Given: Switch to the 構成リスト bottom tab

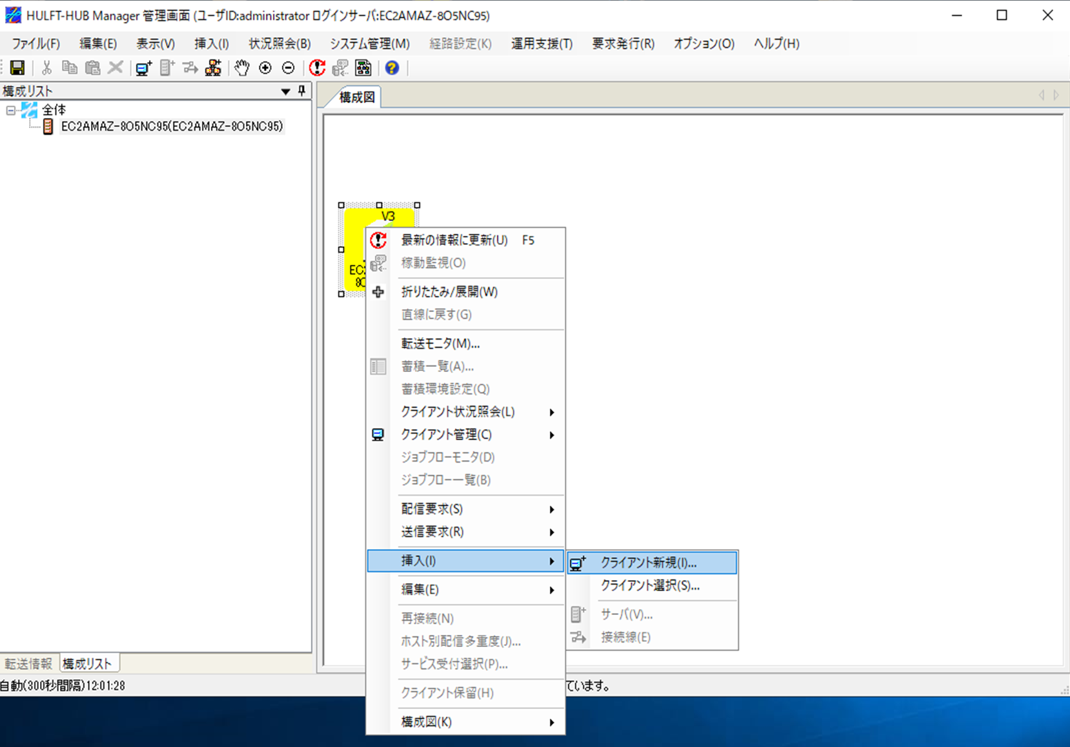Looking at the screenshot, I should click(88, 663).
